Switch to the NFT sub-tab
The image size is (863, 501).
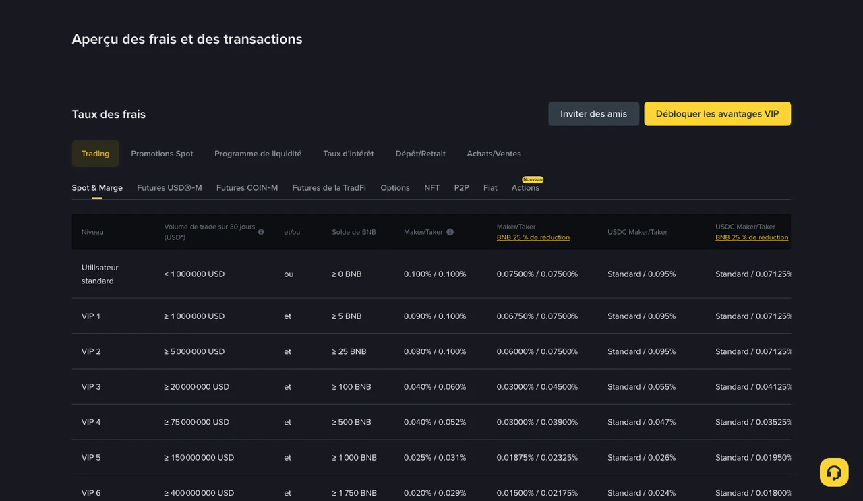click(431, 188)
